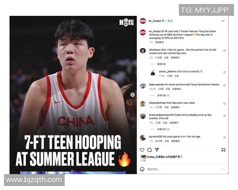Open comment bubble icon below comments
238x190 pixels.
coord(150,150)
